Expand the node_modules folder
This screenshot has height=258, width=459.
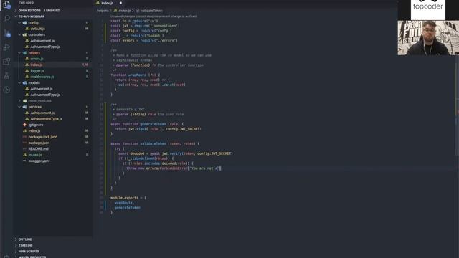click(x=19, y=100)
